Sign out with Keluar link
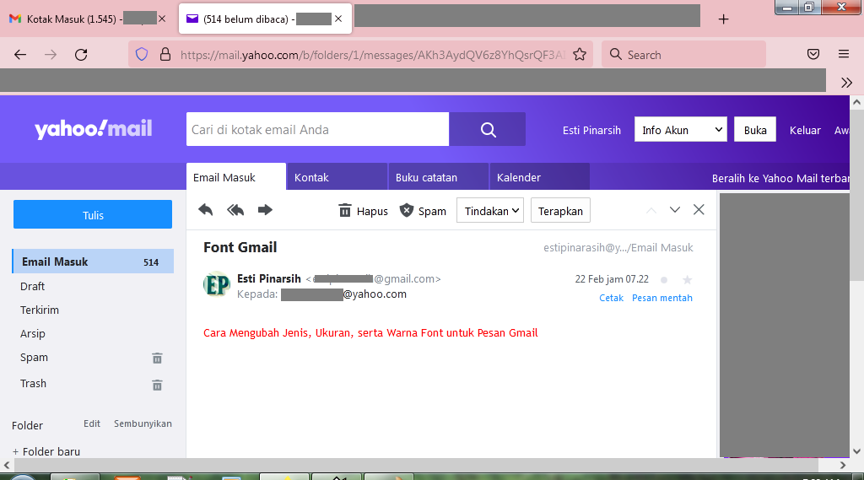This screenshot has width=864, height=480. click(805, 130)
